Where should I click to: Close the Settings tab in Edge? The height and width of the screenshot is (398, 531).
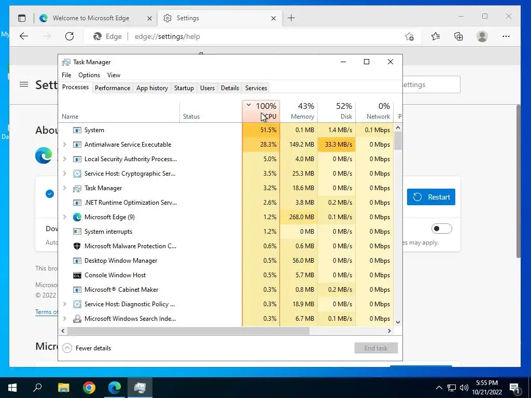[274, 18]
